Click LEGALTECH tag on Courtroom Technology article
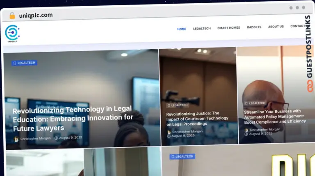 pos(178,105)
